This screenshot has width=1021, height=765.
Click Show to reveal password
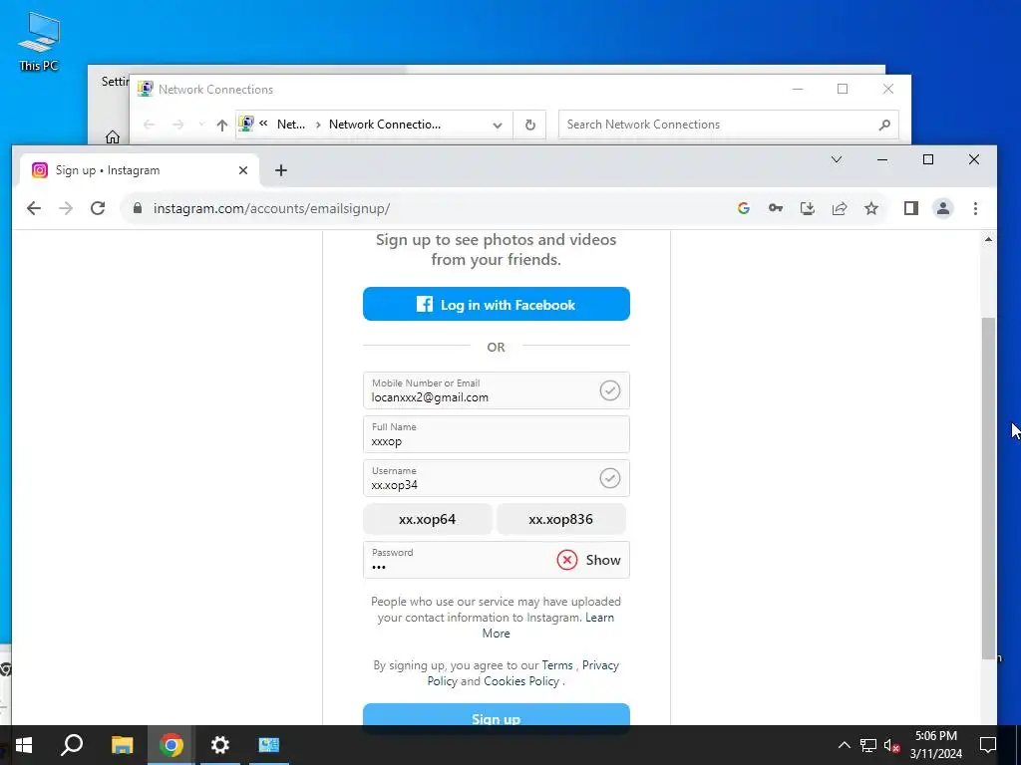(603, 560)
